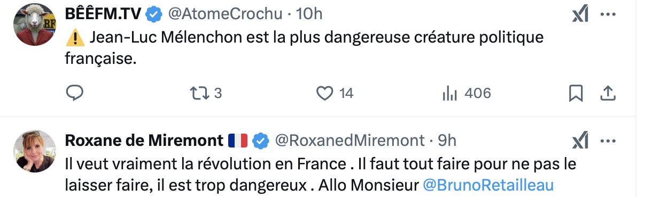The image size is (652, 197).
Task: Click the Roxane de Miremont display name
Action: tap(144, 141)
